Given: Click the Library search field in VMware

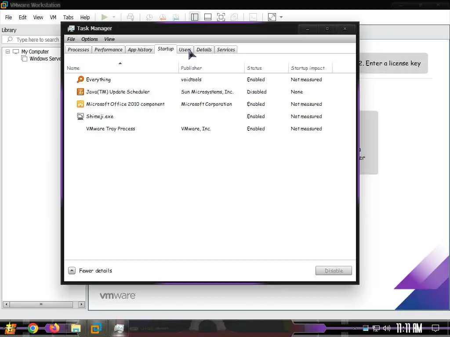Looking at the screenshot, I should (32, 39).
